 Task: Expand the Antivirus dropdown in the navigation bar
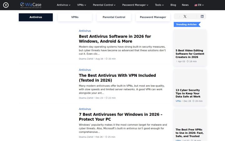(63, 5)
